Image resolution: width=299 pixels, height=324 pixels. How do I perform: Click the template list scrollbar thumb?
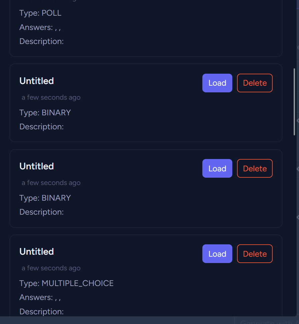tap(294, 102)
